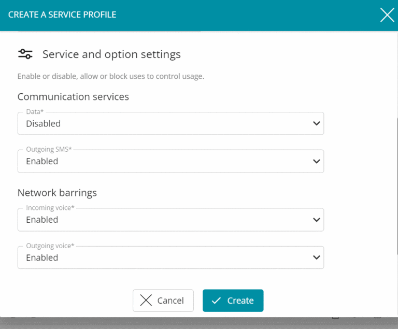Open the Data dropdown showing Disabled
The height and width of the screenshot is (329, 398).
(x=170, y=123)
